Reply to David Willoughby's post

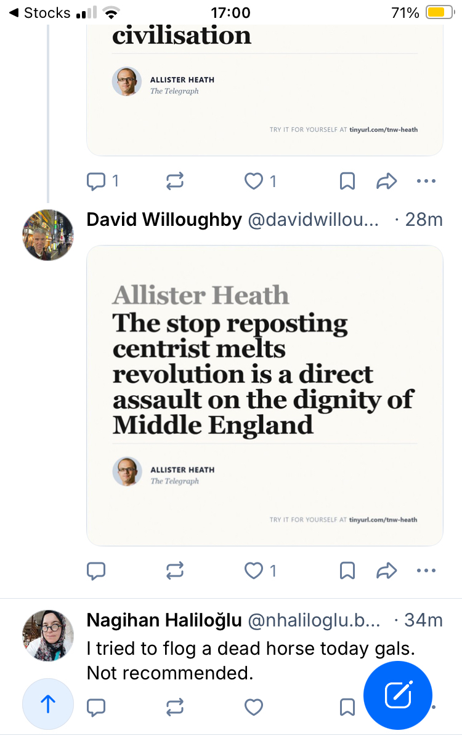(95, 572)
